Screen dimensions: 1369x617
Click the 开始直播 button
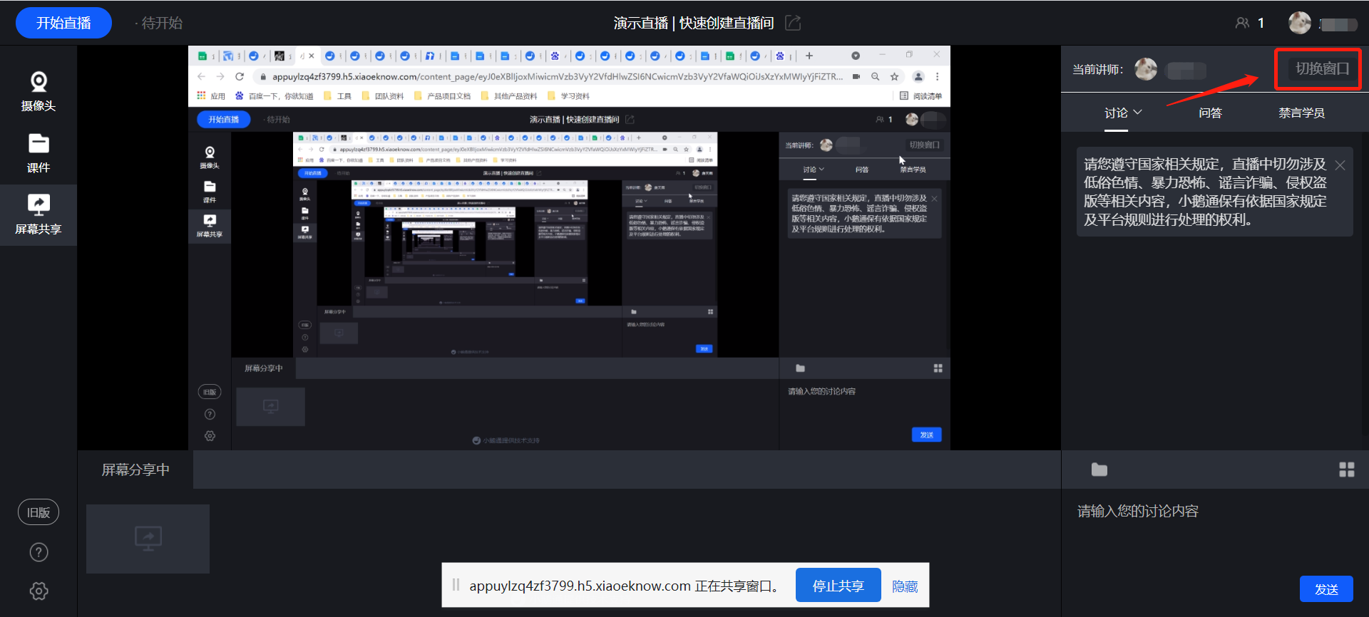point(63,23)
